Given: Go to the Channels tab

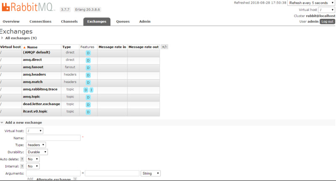Looking at the screenshot, I should (x=69, y=22).
